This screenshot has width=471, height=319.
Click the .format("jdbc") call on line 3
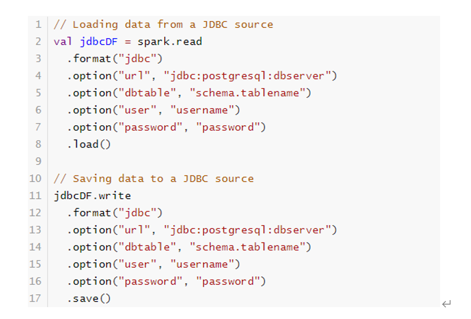point(115,59)
